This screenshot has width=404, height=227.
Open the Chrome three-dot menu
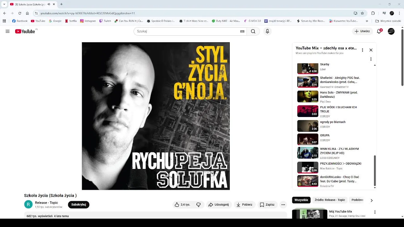tap(399, 13)
